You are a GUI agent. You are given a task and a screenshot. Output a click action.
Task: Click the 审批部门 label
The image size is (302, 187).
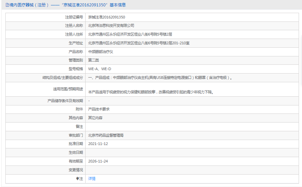76,136
